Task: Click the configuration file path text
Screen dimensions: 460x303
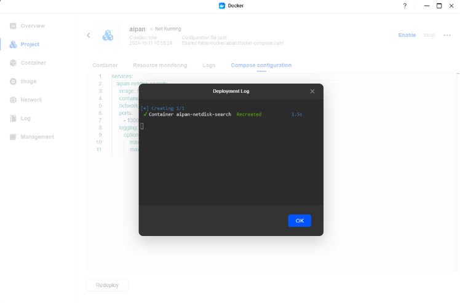Action: click(232, 43)
